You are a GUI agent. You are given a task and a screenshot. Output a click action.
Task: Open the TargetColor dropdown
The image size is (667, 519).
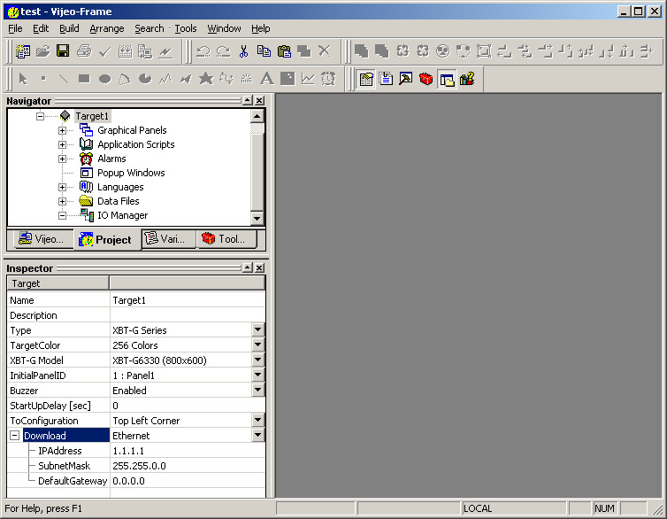coord(257,345)
